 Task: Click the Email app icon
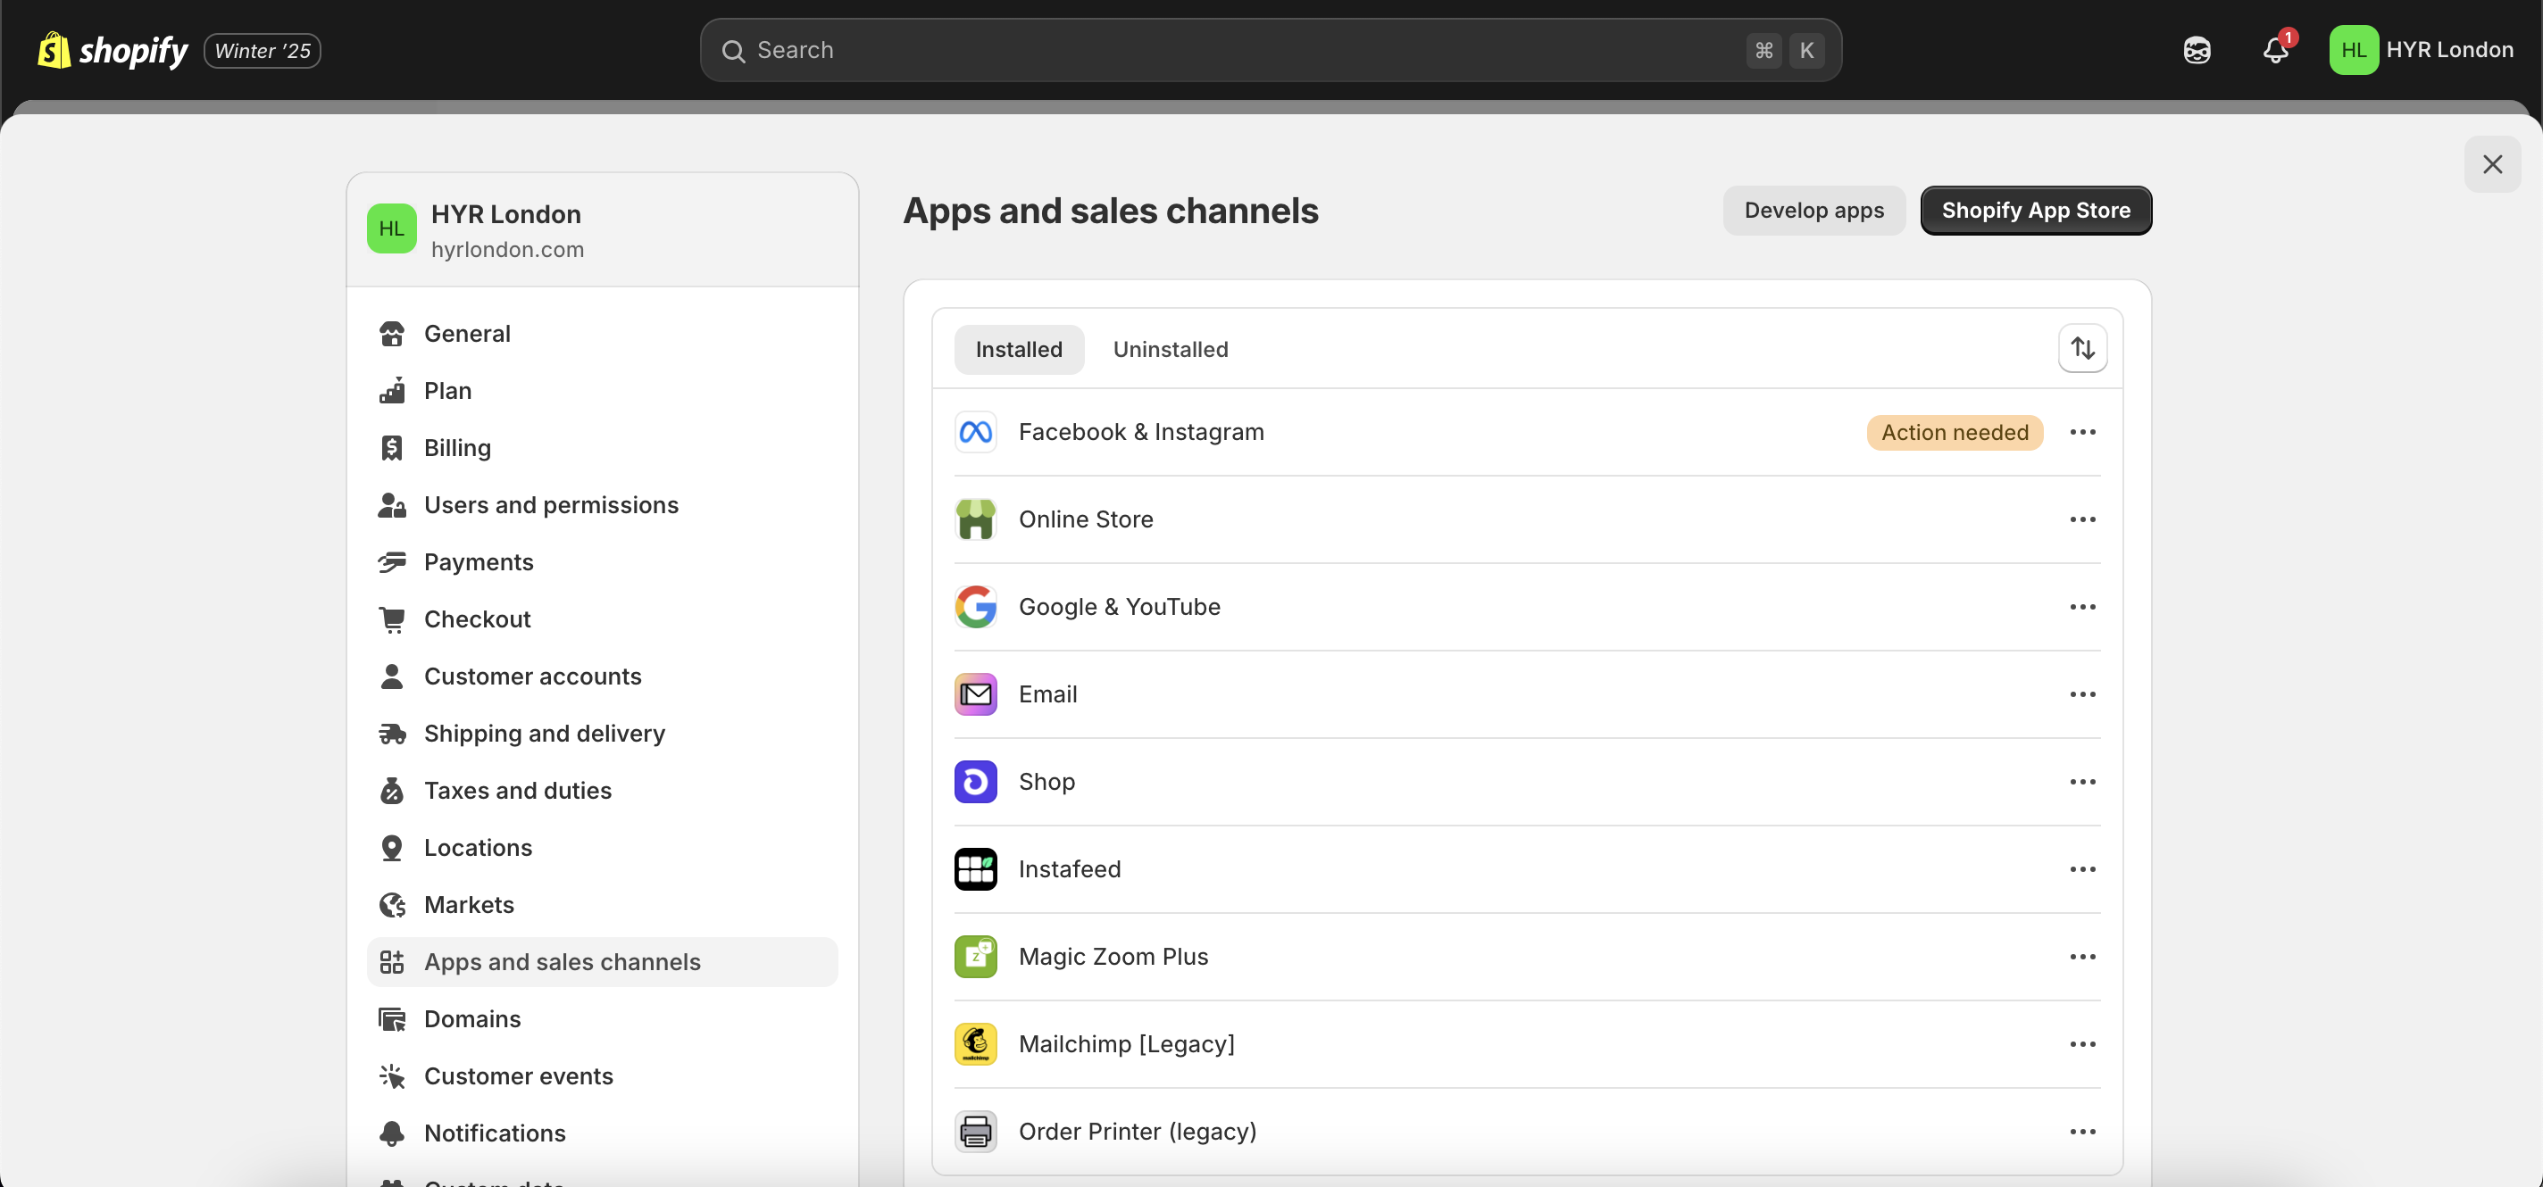pyautogui.click(x=975, y=693)
